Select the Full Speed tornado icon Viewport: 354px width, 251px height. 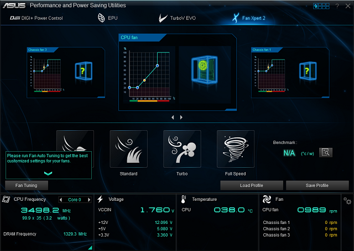pyautogui.click(x=236, y=149)
